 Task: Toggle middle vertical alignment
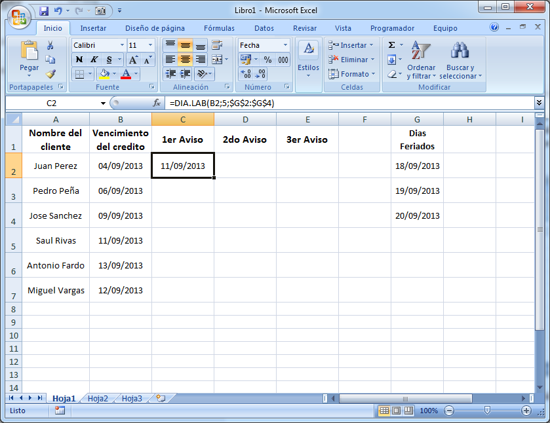(x=186, y=45)
